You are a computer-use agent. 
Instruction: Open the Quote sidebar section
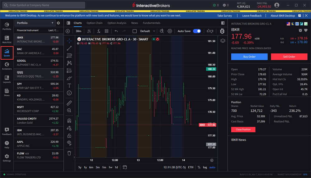click(7, 53)
